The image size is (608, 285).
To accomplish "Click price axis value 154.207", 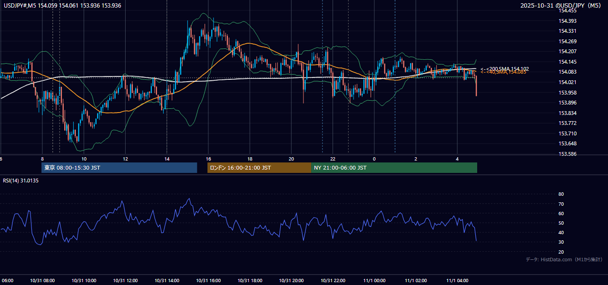I will 568,51.
